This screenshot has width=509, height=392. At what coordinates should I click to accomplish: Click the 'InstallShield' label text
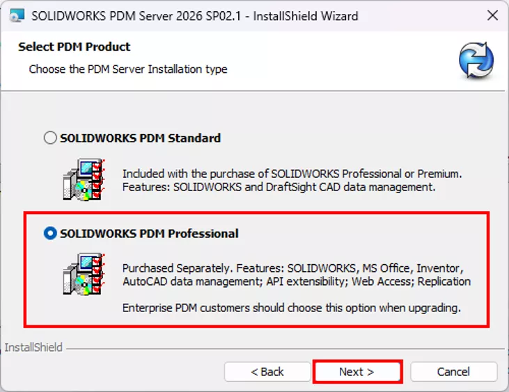point(33,348)
